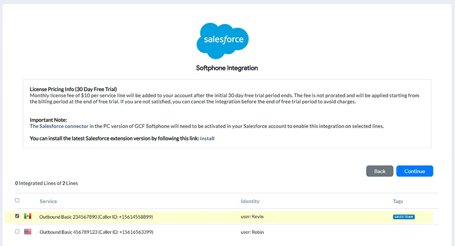Go back with the Back button
The width and height of the screenshot is (455, 246).
pyautogui.click(x=380, y=171)
